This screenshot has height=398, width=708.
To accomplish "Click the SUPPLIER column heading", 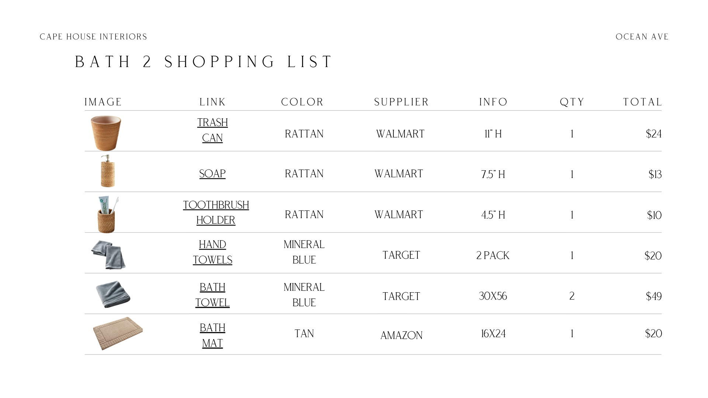I will click(x=401, y=102).
